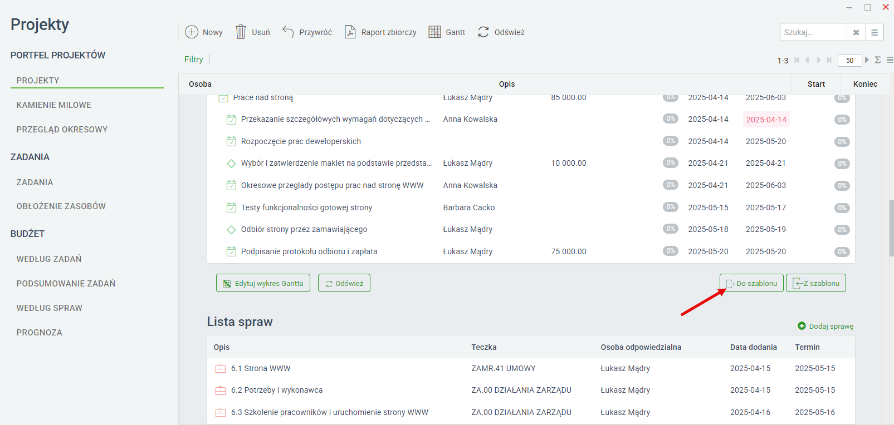Screen dimensions: 894x425
Task: Click 0% progress badge of Podpisanie protokołu
Action: coord(671,251)
